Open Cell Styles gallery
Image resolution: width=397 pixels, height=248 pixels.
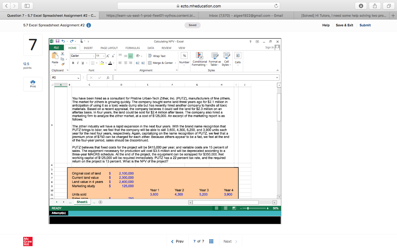click(x=226, y=59)
